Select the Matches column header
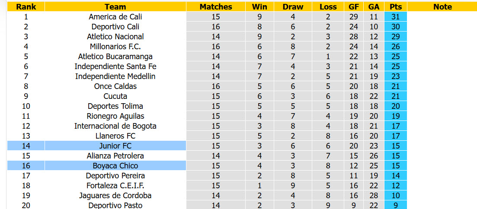 [216, 6]
